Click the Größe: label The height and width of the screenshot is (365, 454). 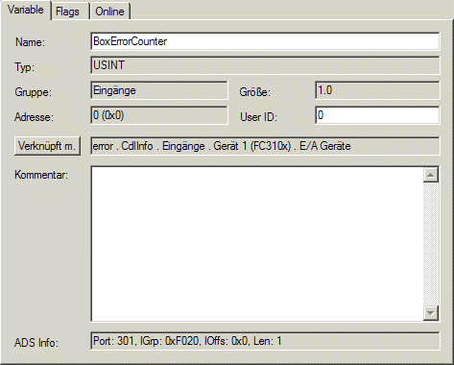255,92
